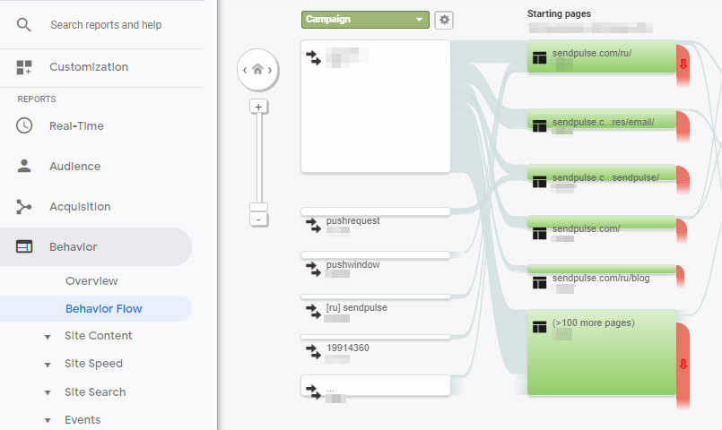The width and height of the screenshot is (722, 430).
Task: Open Acquisition reports
Action: pos(80,207)
